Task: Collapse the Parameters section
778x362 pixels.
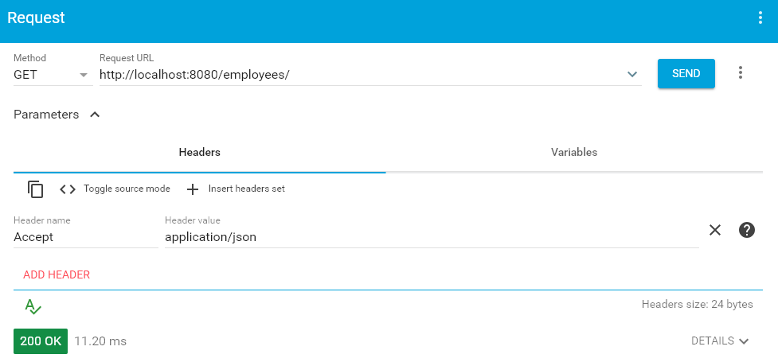Action: [95, 115]
